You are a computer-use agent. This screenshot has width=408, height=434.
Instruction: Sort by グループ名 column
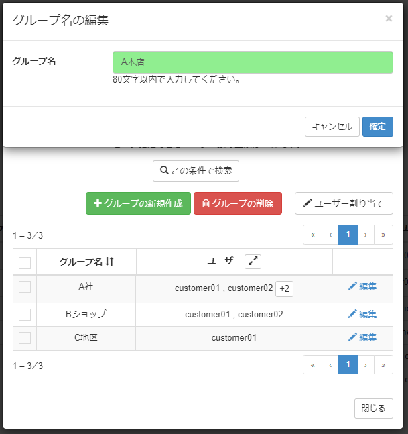(x=86, y=262)
